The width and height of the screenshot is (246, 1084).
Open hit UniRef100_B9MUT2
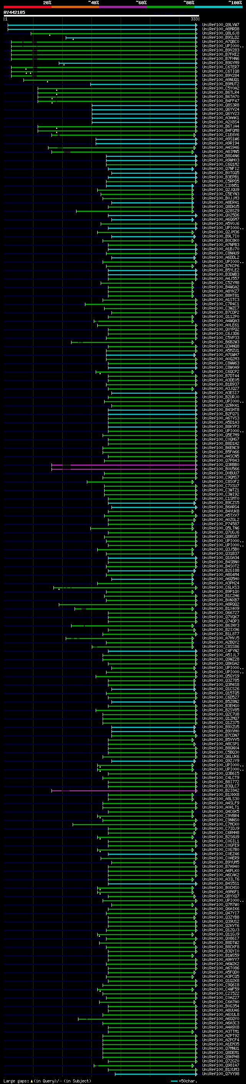tap(220, 84)
